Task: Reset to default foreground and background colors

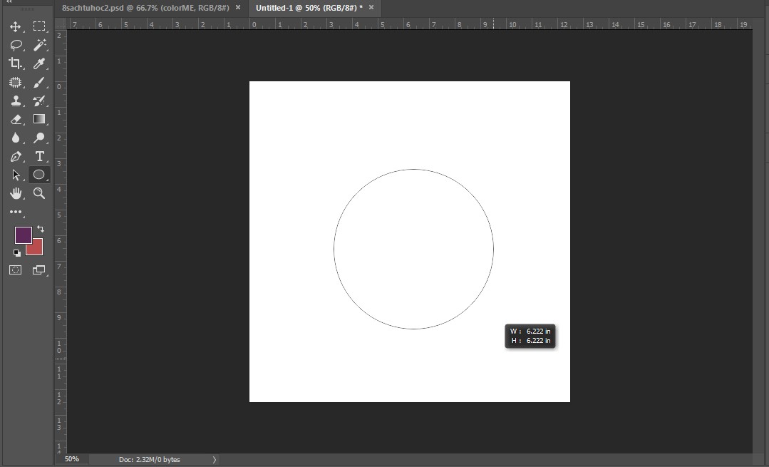Action: click(x=17, y=252)
